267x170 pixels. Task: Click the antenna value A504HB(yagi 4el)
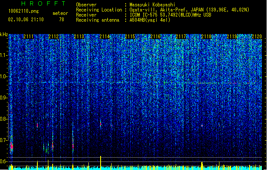coord(150,20)
